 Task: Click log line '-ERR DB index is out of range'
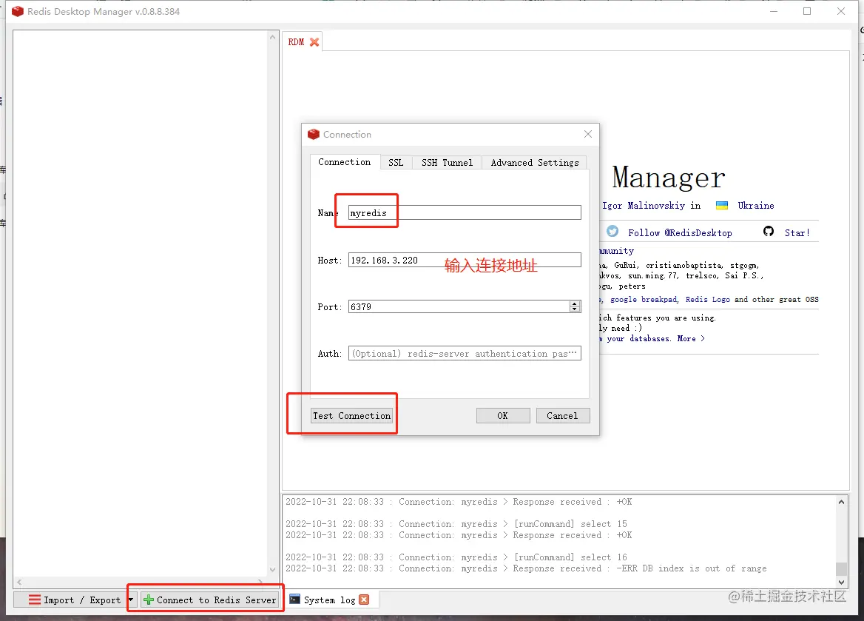[526, 568]
